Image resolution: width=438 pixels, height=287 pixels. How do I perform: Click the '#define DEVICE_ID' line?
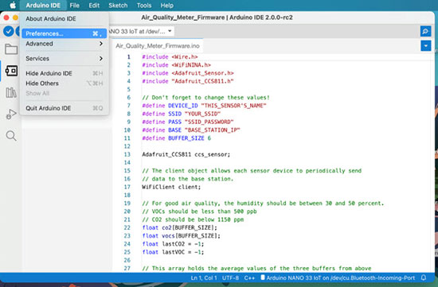204,106
